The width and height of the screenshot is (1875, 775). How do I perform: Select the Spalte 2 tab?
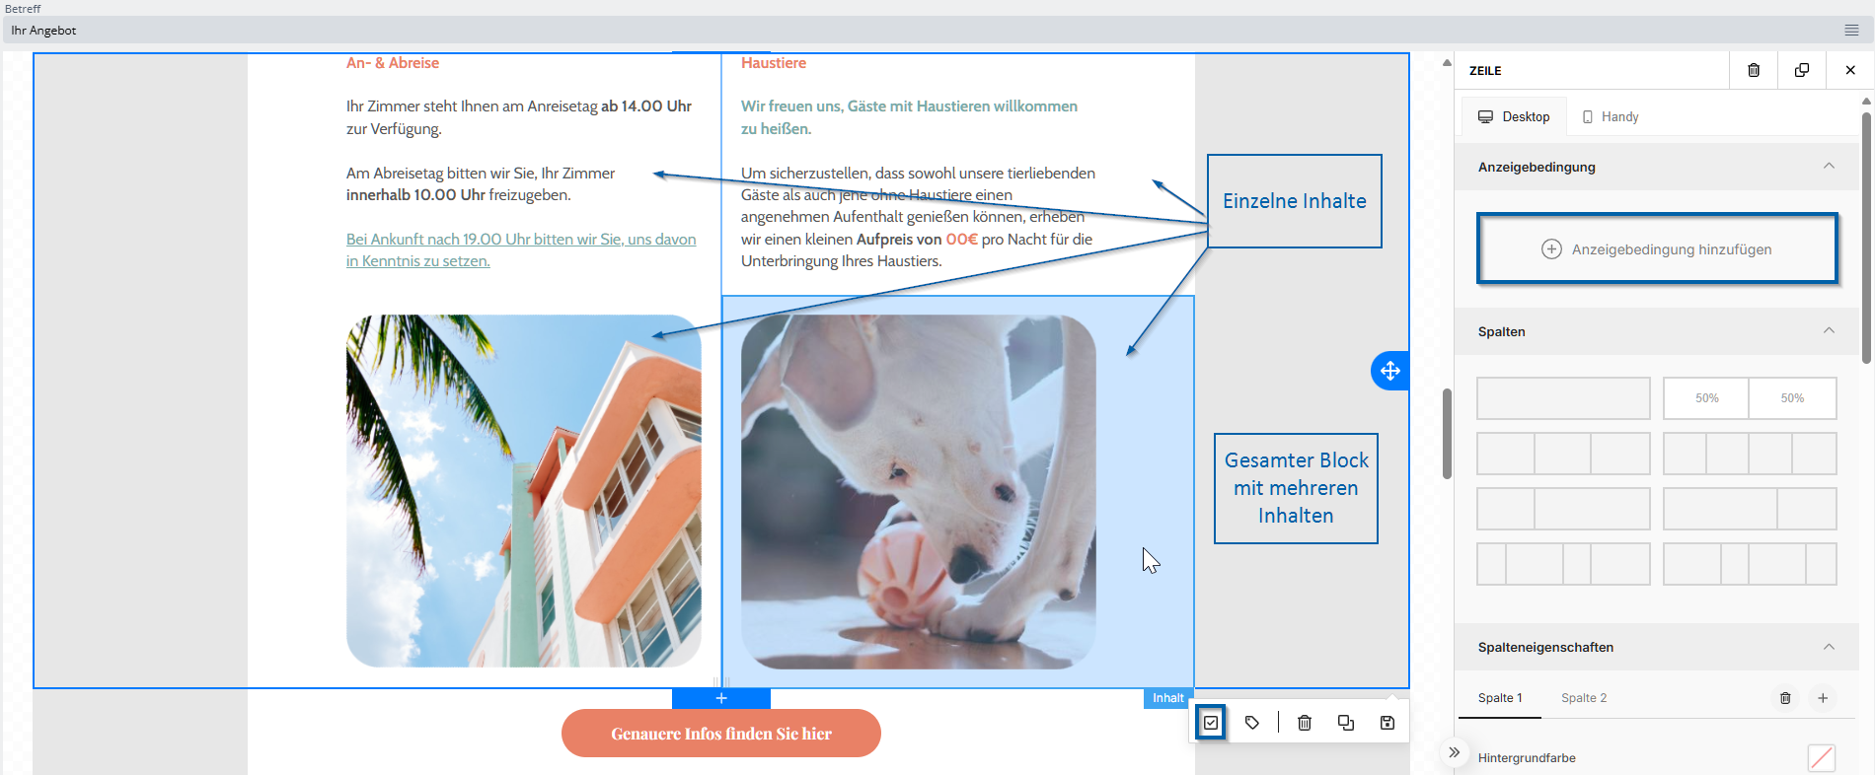click(1584, 698)
